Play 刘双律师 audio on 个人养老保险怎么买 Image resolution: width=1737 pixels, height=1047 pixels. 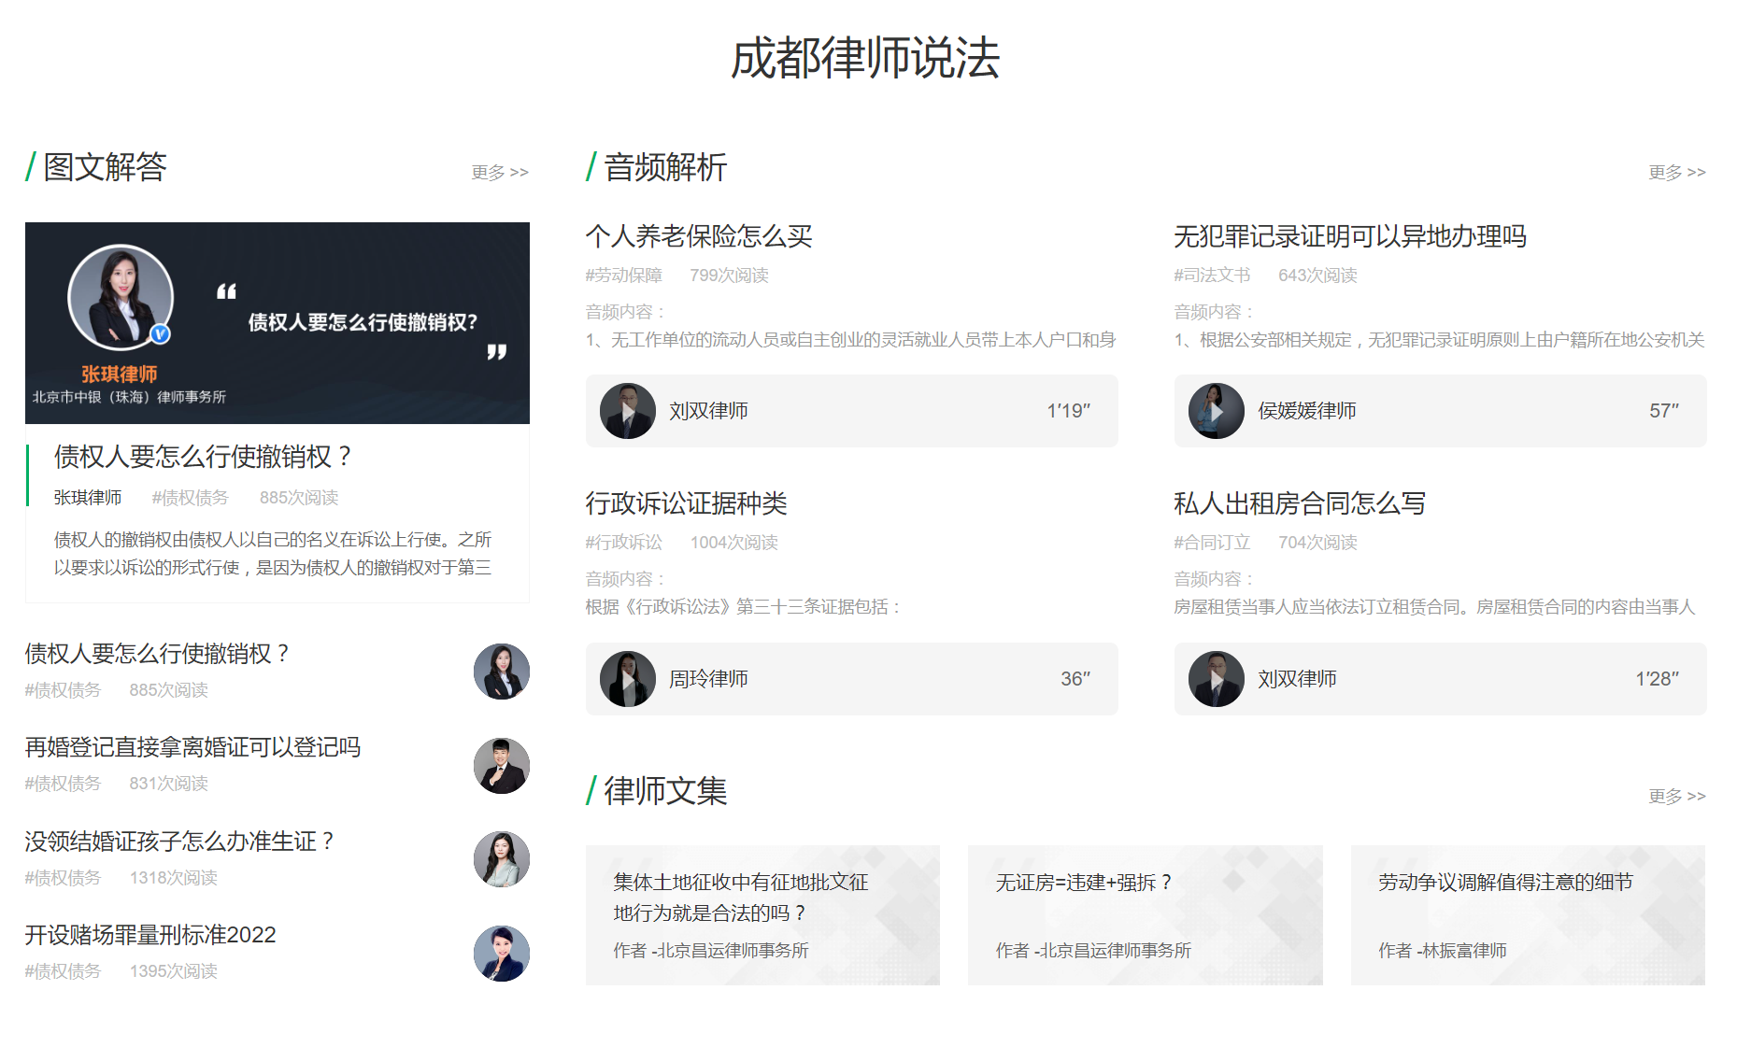click(x=628, y=411)
